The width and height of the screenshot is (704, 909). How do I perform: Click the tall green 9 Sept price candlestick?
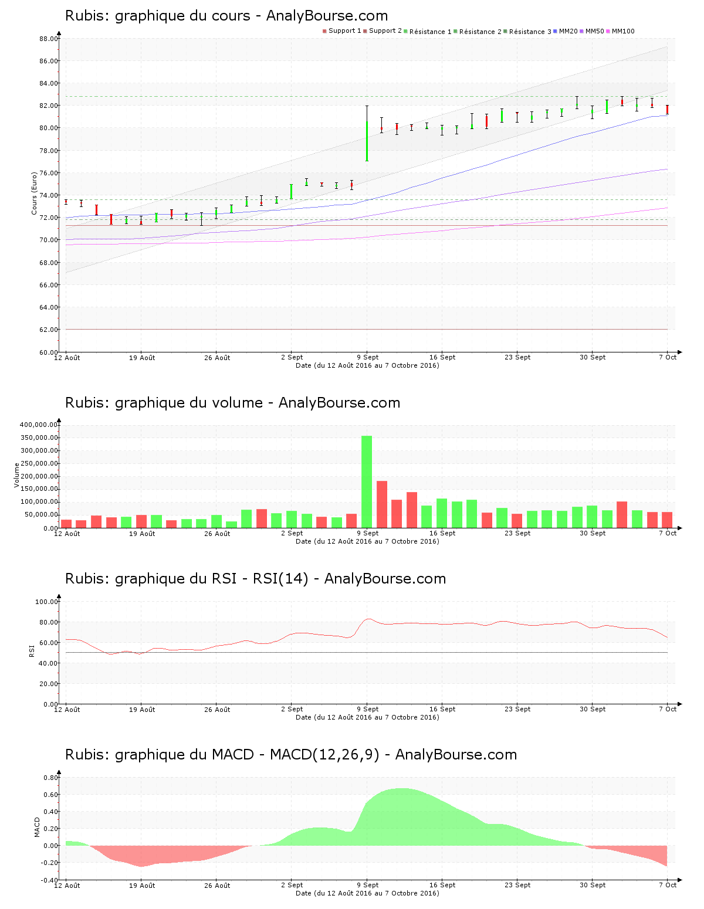pyautogui.click(x=367, y=141)
